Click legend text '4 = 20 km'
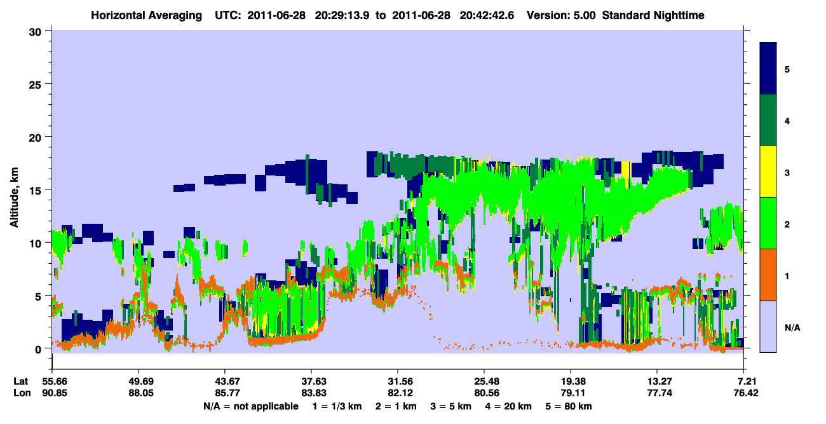This screenshot has width=826, height=424. point(508,406)
